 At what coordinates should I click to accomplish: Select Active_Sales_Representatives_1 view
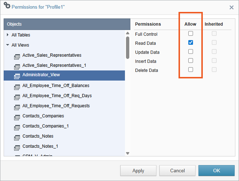(x=54, y=65)
